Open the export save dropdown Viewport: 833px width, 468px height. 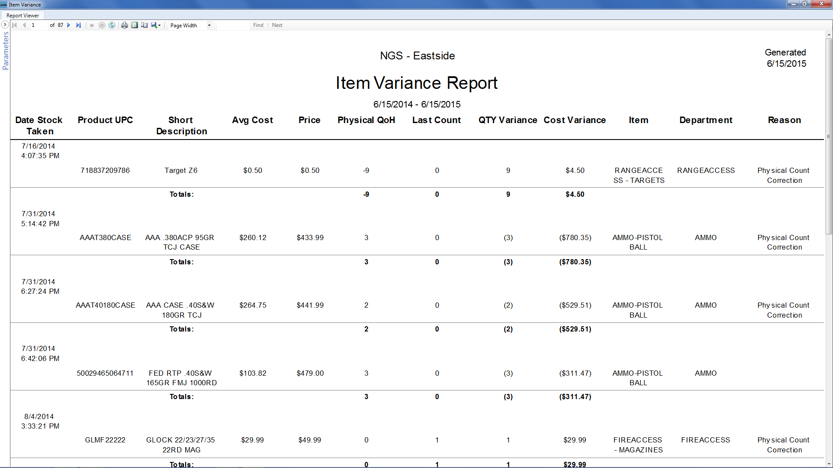156,25
